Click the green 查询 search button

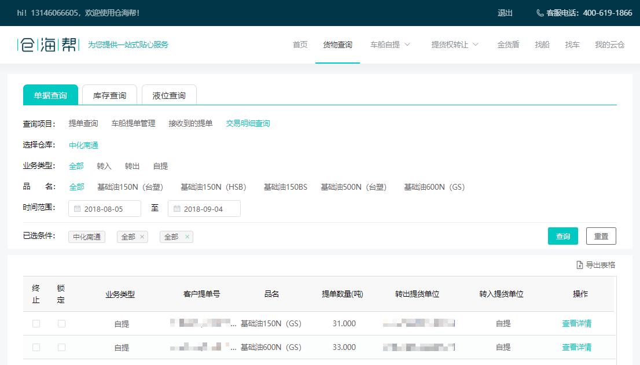click(562, 236)
